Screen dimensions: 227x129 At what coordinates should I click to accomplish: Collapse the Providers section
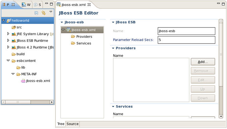(113, 48)
